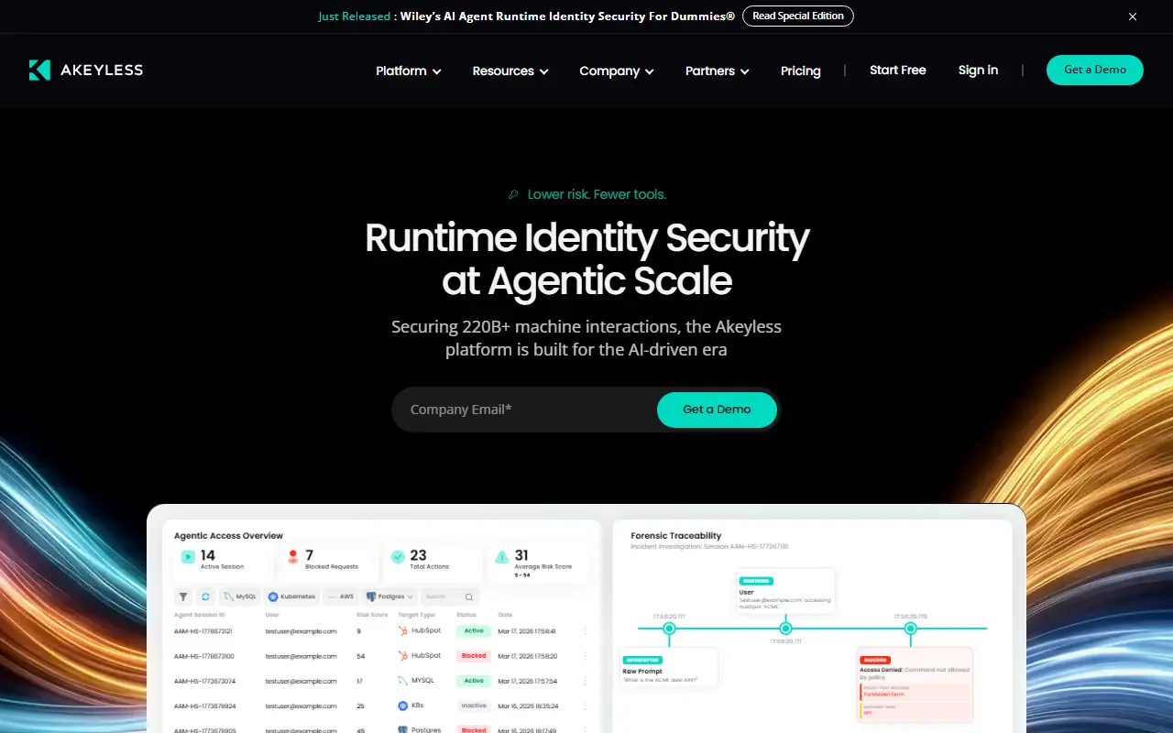Close the announcement banner
Viewport: 1173px width, 733px height.
click(1133, 16)
